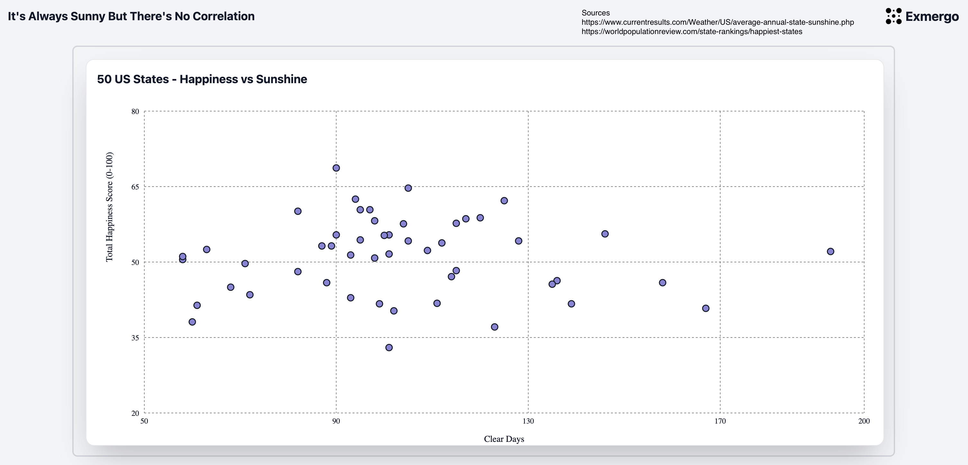Click the Clear Days x-axis label

[x=504, y=439]
